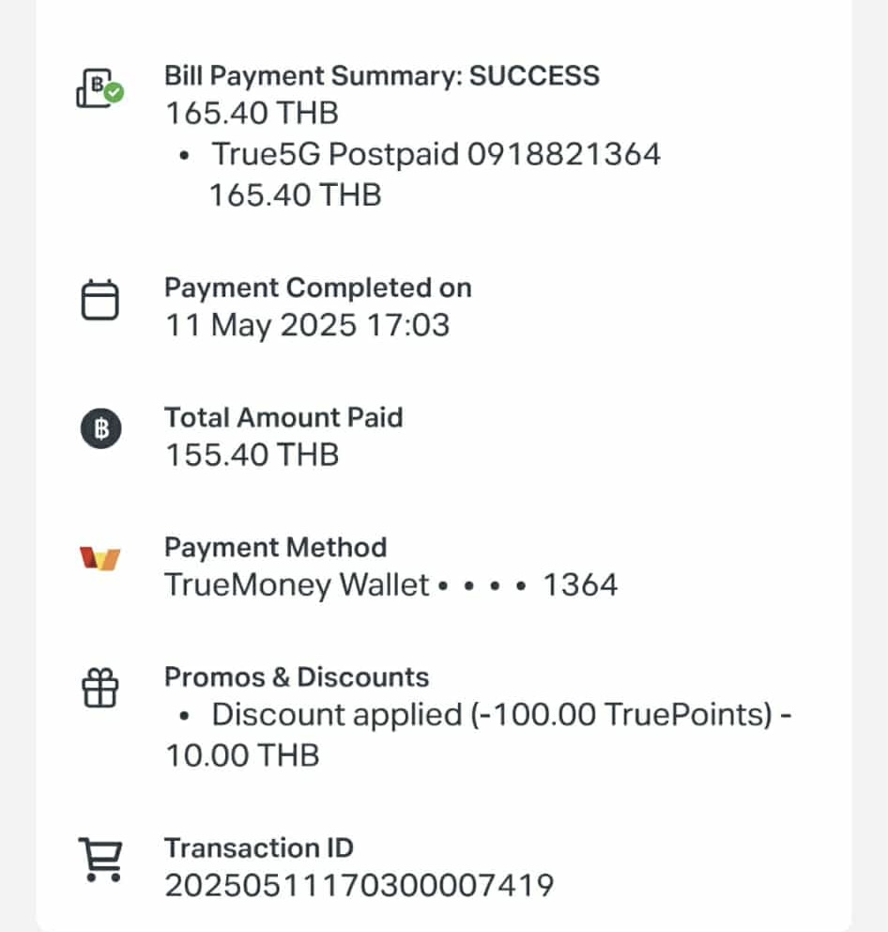Screen dimensions: 888x932
Task: Click the gift box Promos icon
Action: pyautogui.click(x=100, y=688)
